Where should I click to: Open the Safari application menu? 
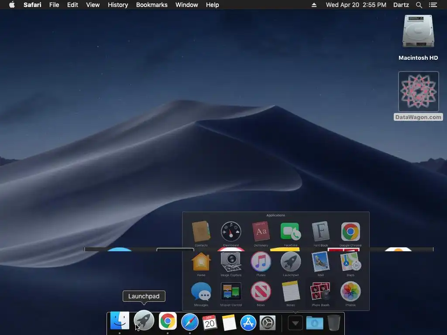[32, 5]
